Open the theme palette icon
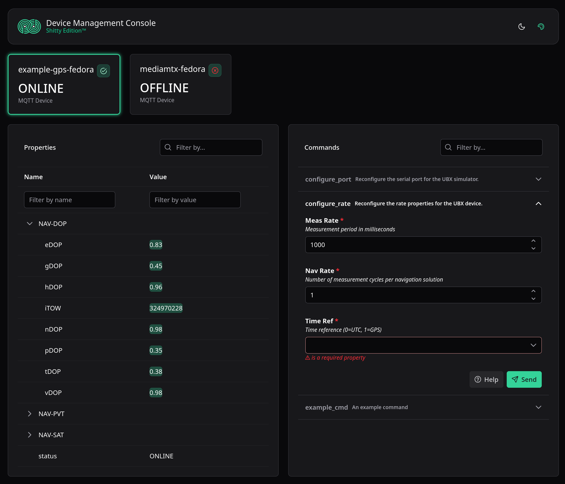 [x=541, y=26]
